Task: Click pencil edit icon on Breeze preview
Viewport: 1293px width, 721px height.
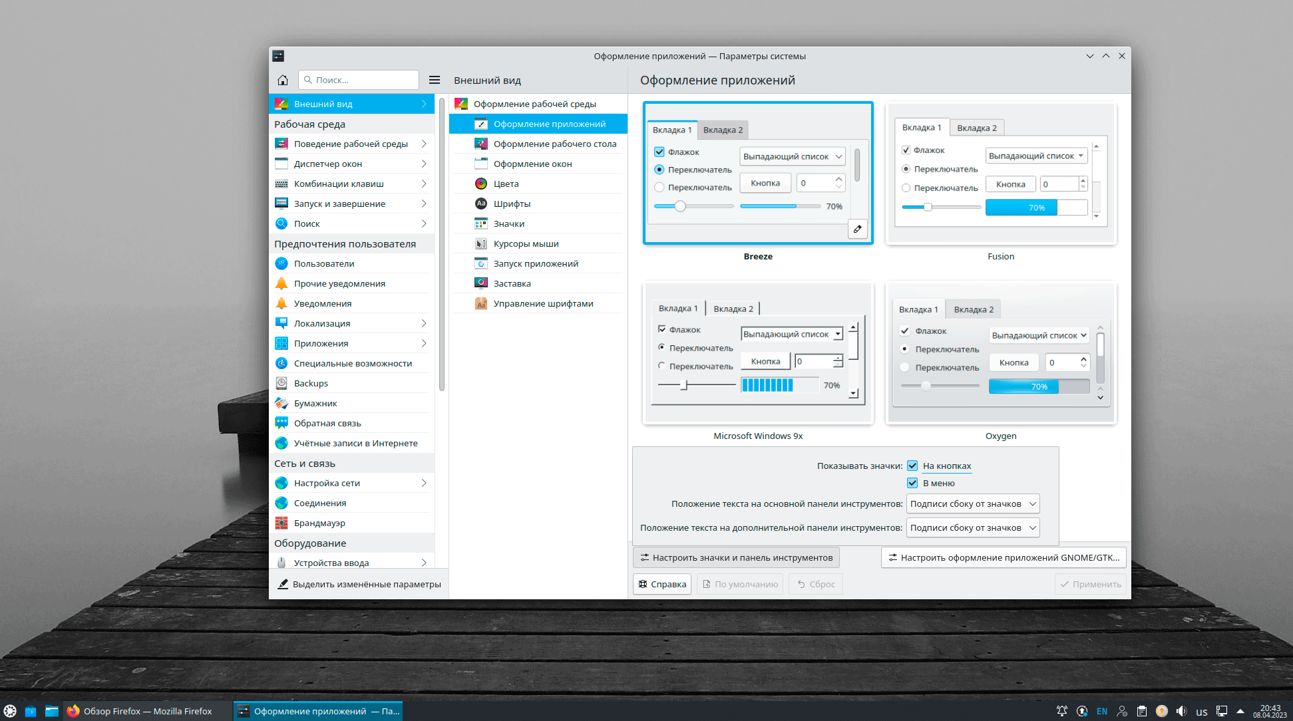Action: click(858, 229)
